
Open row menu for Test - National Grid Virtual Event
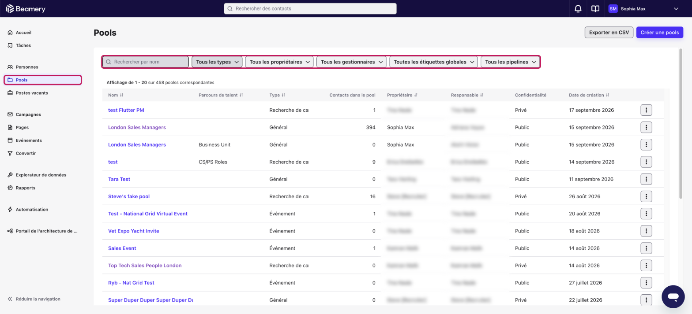(646, 214)
